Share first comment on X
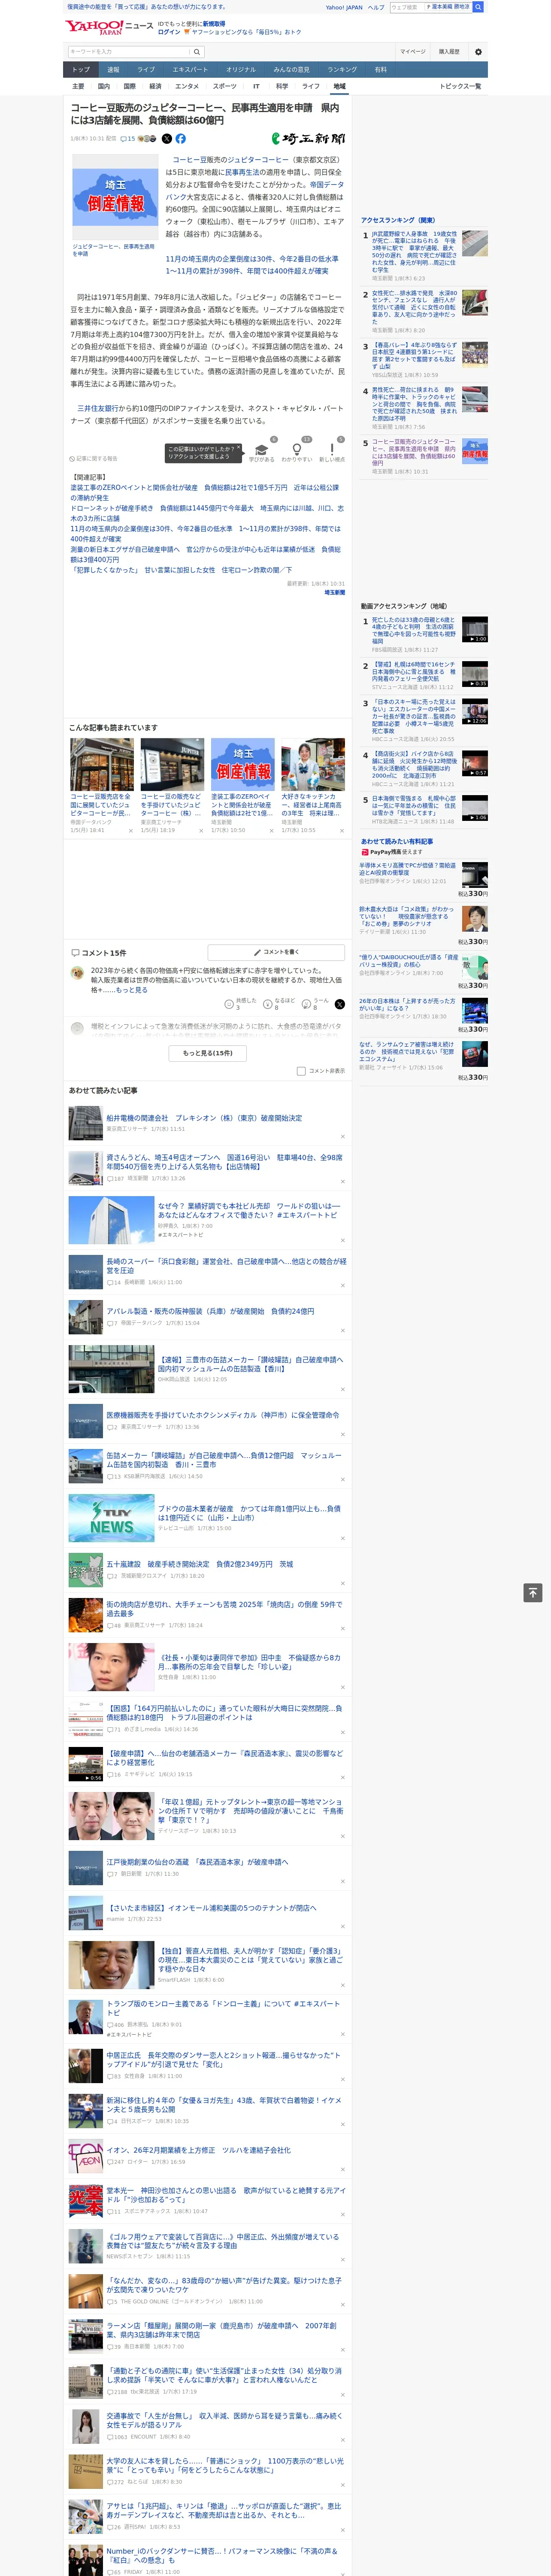Viewport: 551px width, 2576px height. (340, 1004)
